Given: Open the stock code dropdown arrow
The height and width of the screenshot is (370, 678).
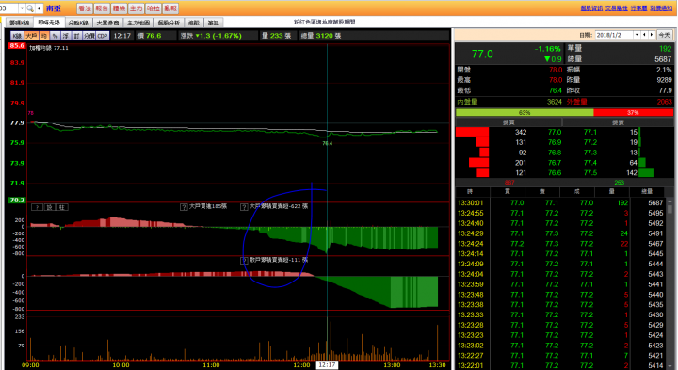Looking at the screenshot, I should [x=22, y=8].
